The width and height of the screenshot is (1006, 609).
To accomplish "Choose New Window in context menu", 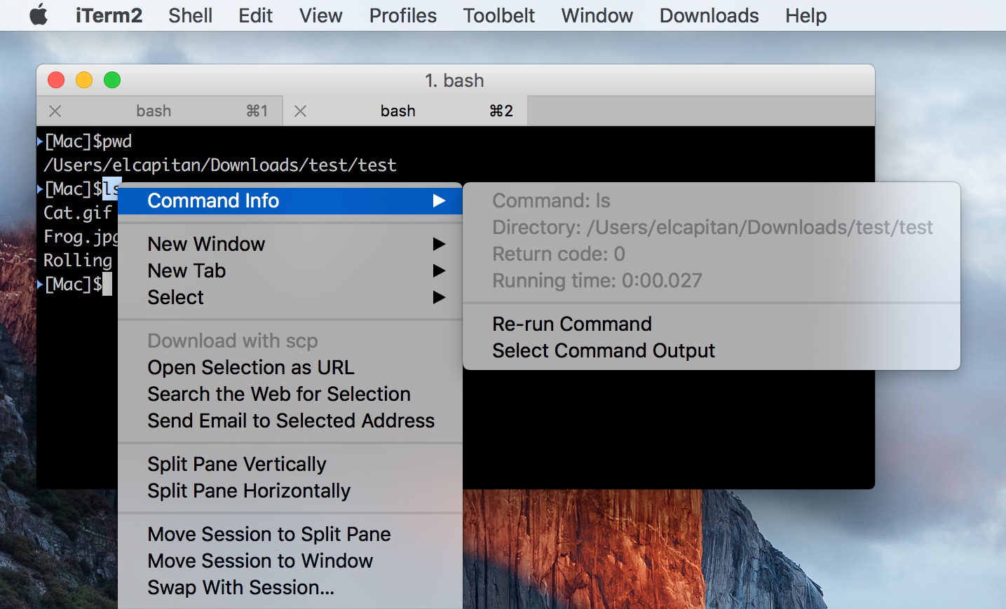I will (x=290, y=244).
